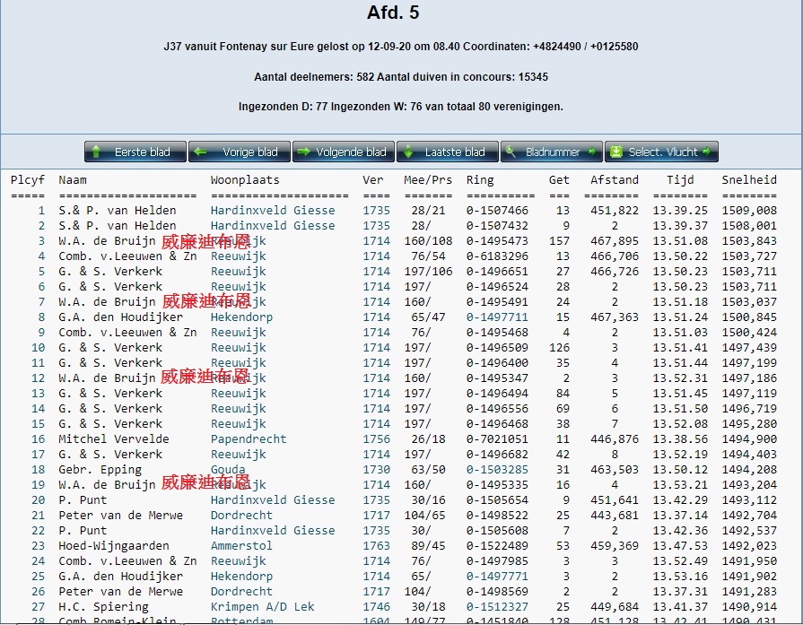This screenshot has height=625, width=803.
Task: Open Select. Vlucht flight selection
Action: pyautogui.click(x=661, y=152)
